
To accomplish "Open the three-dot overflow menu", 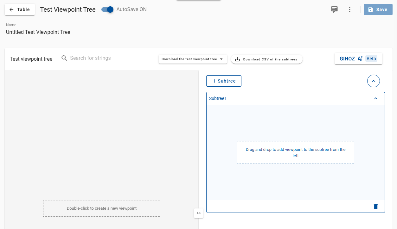I will [x=349, y=9].
